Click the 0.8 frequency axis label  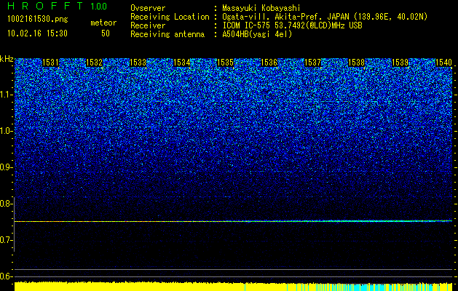[x=7, y=204]
